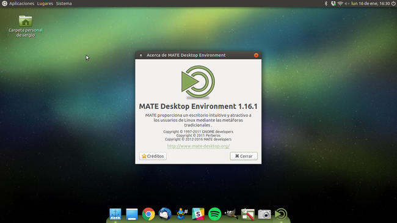Viewport: 397px width, 223px height.
Task: Click the Copyright 2011 Perberos line
Action: click(x=198, y=136)
